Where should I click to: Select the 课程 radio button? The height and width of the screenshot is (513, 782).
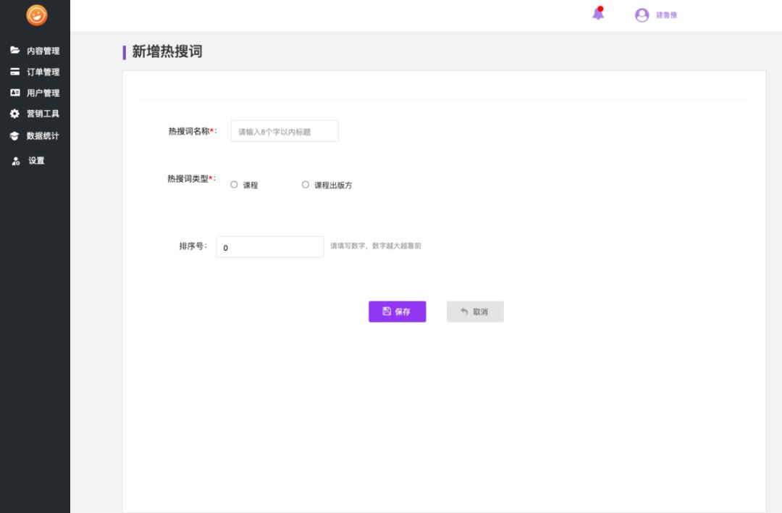pos(234,185)
